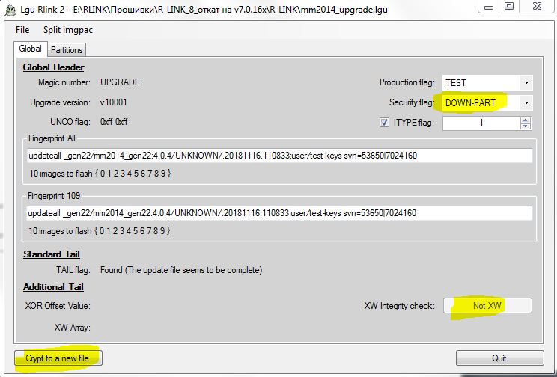Maximize the Lgu Rlink 2 window
This screenshot has width=557, height=377.
[509, 7]
